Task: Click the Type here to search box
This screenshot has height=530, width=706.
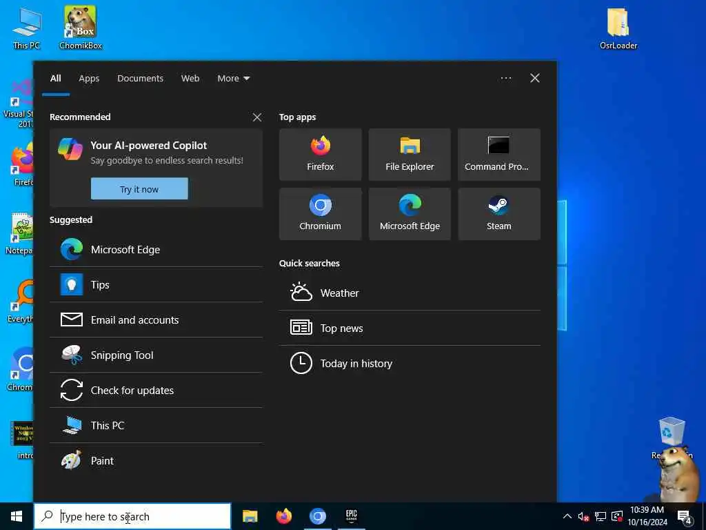Action: click(x=132, y=516)
